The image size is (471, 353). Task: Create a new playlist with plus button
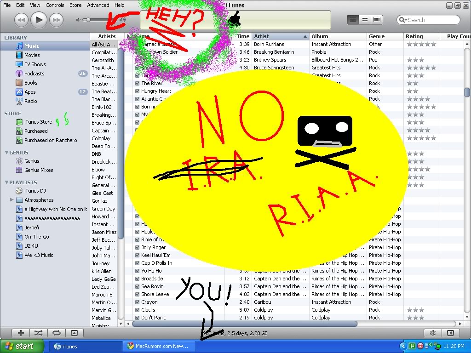point(21,333)
